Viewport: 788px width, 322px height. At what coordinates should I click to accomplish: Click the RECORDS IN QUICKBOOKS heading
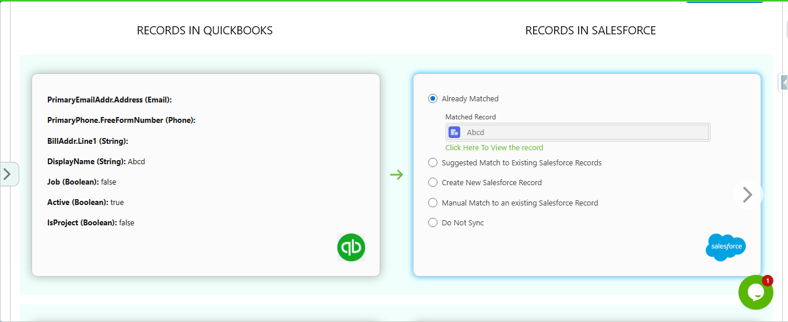pyautogui.click(x=205, y=30)
